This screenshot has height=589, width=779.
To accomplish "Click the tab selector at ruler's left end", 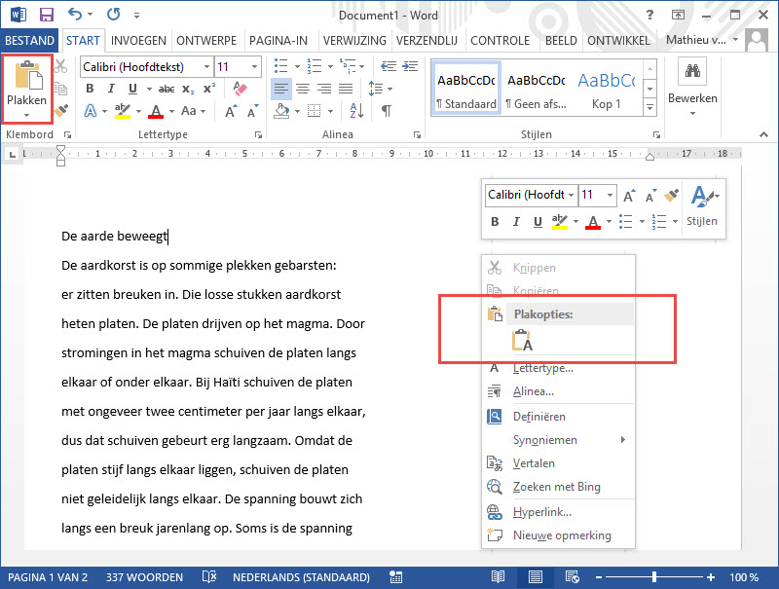I will pos(12,155).
